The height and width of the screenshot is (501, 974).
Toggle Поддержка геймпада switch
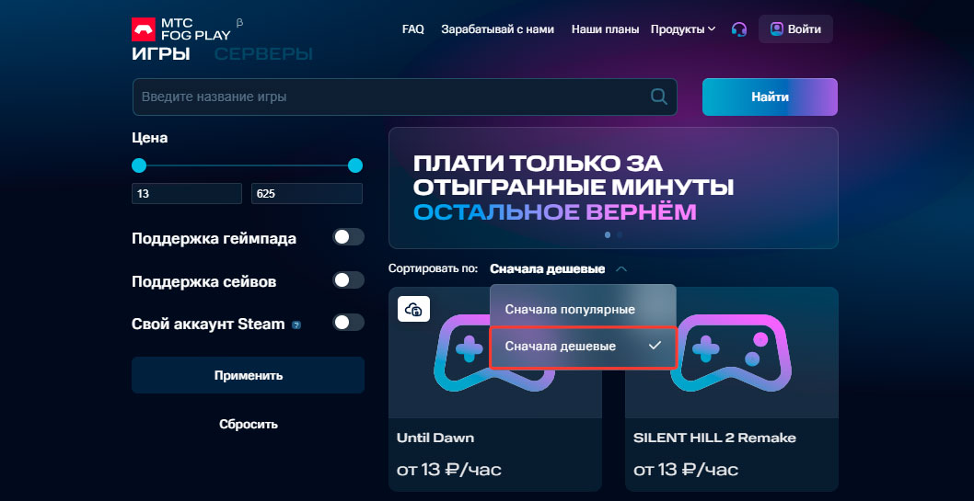tap(348, 237)
